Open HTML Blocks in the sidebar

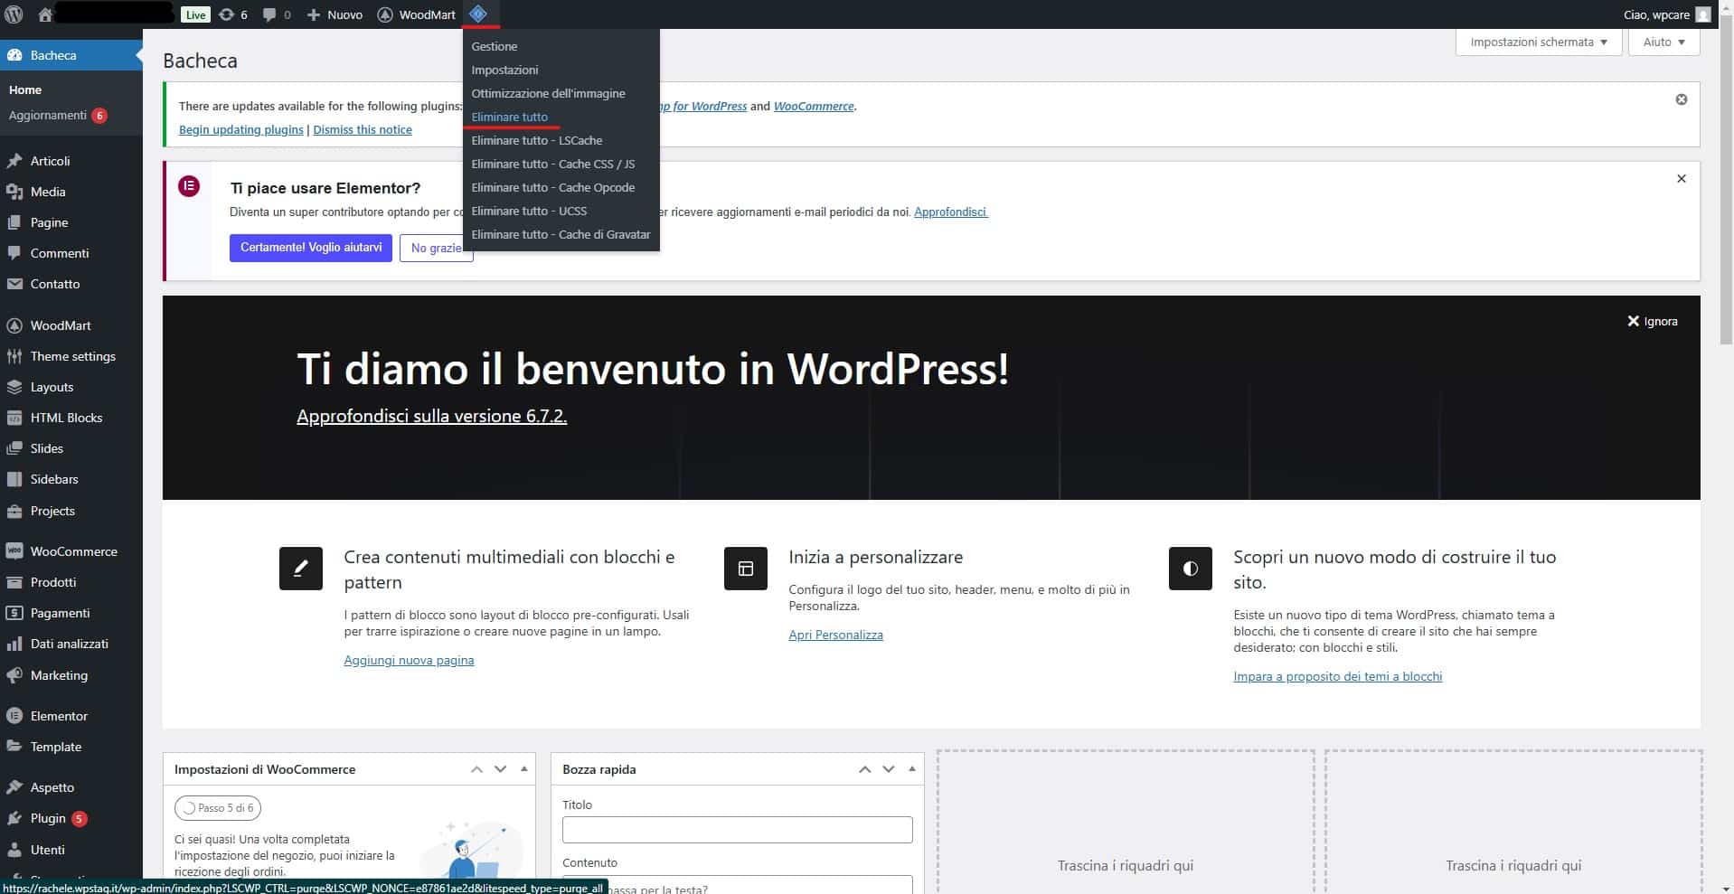[71, 418]
